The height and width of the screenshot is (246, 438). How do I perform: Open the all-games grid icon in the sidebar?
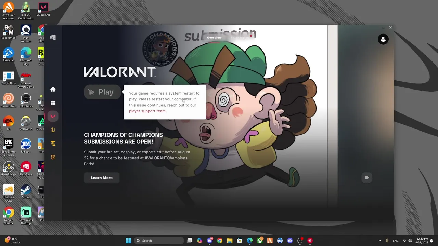coord(53,103)
